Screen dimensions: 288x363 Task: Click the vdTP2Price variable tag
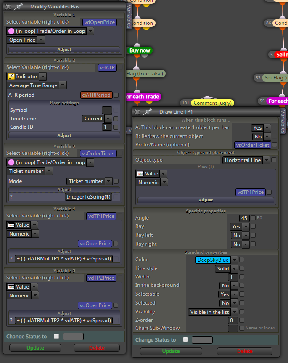101,278
